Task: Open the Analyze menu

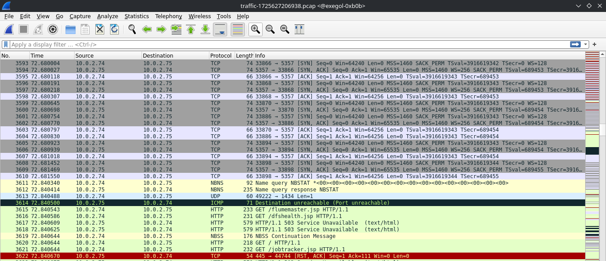Action: point(107,16)
